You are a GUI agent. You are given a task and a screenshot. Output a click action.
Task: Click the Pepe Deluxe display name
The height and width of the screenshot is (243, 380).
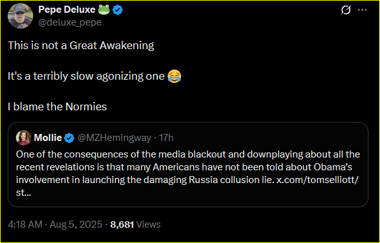coord(67,10)
